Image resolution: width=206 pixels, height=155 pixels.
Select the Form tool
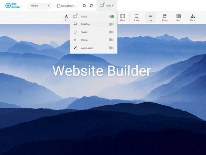[x=179, y=18]
